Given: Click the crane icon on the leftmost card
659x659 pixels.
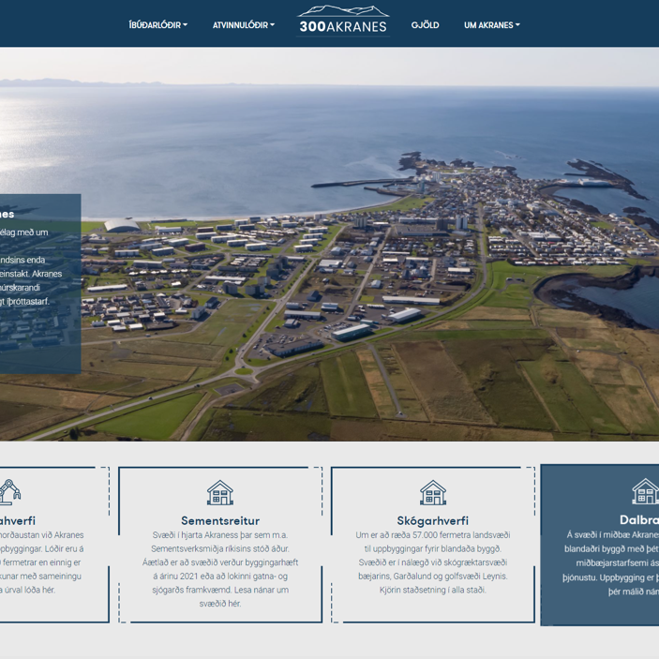Looking at the screenshot, I should (9, 491).
